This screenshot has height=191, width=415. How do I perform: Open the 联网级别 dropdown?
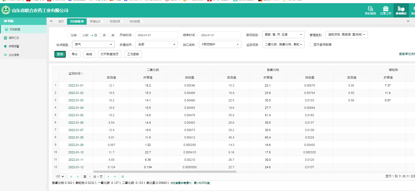tap(283, 35)
